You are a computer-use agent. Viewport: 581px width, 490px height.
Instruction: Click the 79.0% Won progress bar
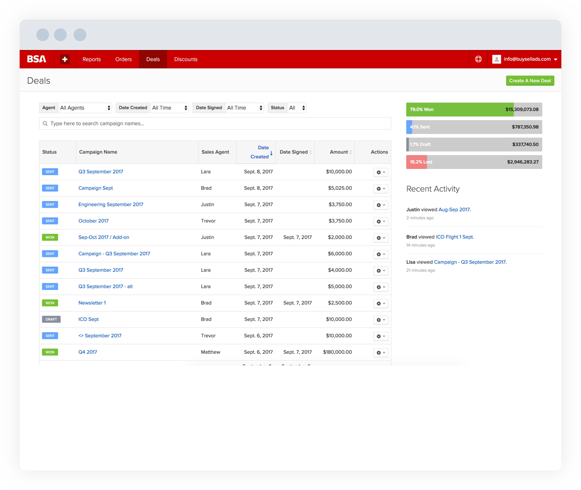click(474, 110)
